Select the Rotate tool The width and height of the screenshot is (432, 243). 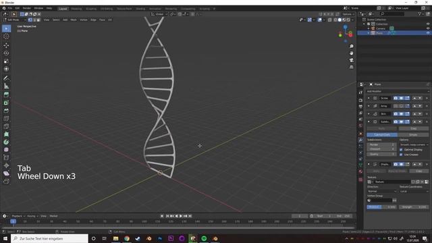point(6,53)
